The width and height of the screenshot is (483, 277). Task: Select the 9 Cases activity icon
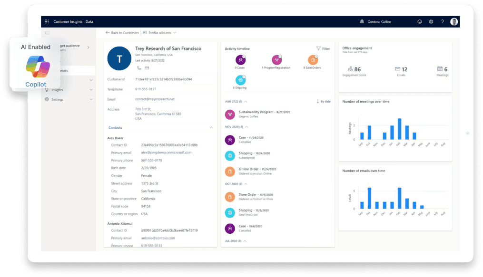240,61
